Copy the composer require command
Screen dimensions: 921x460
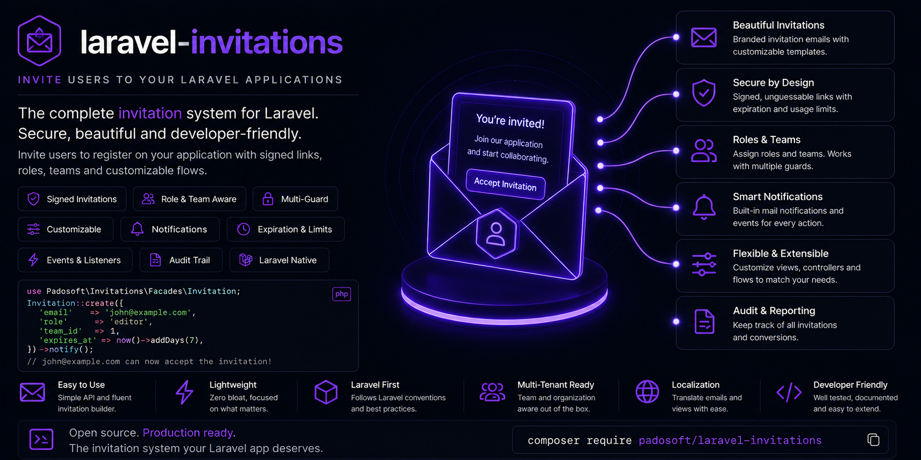coord(873,440)
